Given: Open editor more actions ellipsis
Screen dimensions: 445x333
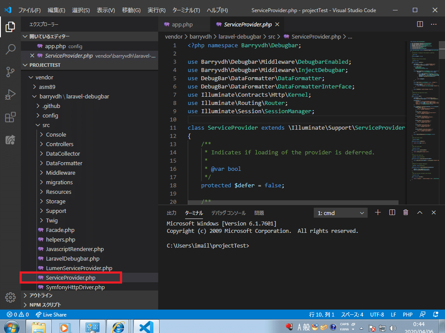Looking at the screenshot, I should point(434,24).
